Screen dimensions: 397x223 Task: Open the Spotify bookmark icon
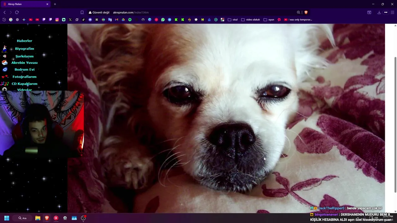tap(130, 20)
